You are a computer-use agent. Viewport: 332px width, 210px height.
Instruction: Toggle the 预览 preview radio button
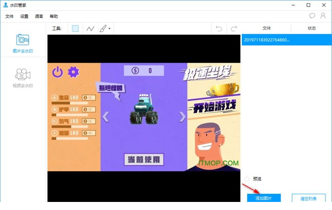[x=247, y=179]
